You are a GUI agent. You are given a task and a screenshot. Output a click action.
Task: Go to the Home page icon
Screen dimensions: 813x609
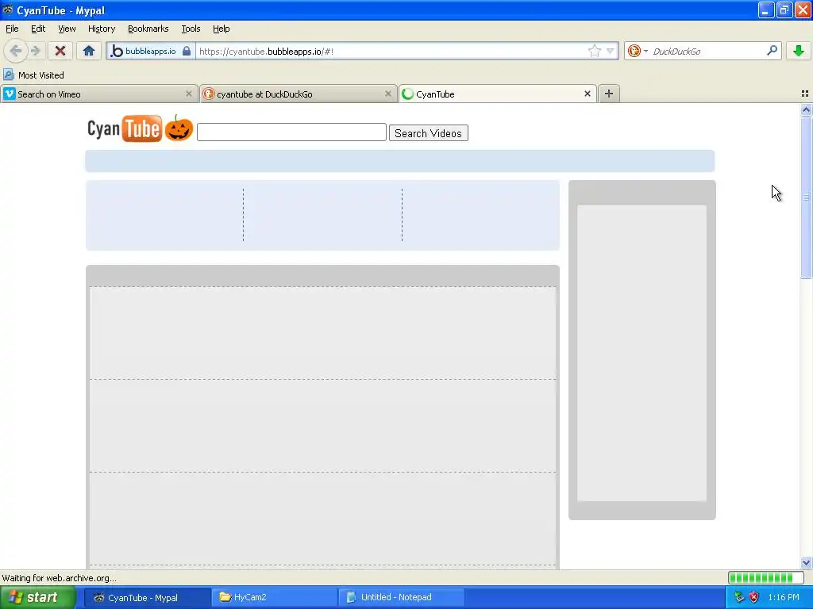coord(89,51)
